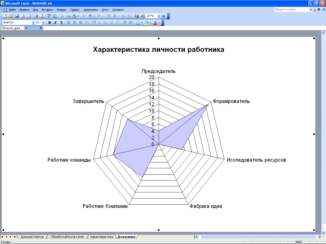Align text right icon

tap(80, 23)
